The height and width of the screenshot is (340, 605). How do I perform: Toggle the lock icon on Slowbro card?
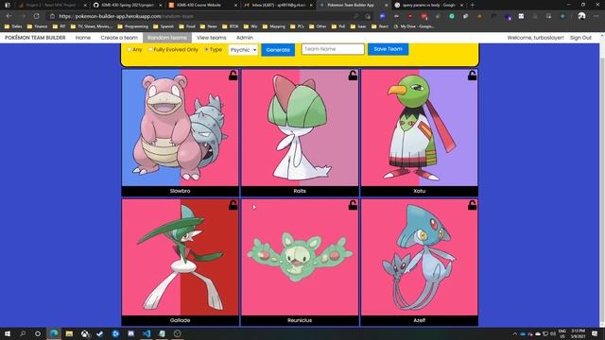click(x=233, y=76)
